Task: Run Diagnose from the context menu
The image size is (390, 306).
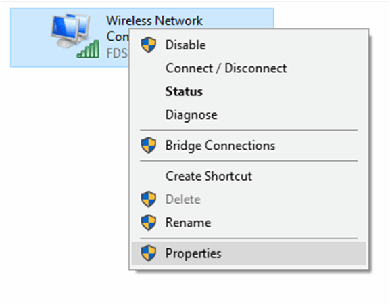Action: point(249,115)
